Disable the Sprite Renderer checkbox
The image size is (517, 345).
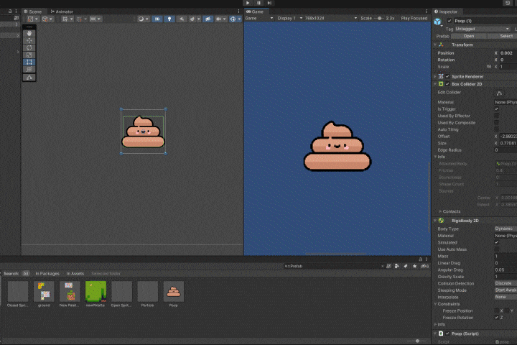coord(447,77)
